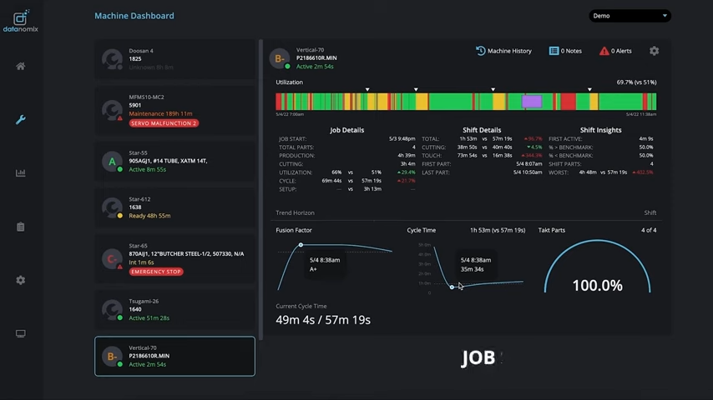Open machine settings gear in header

coord(654,51)
